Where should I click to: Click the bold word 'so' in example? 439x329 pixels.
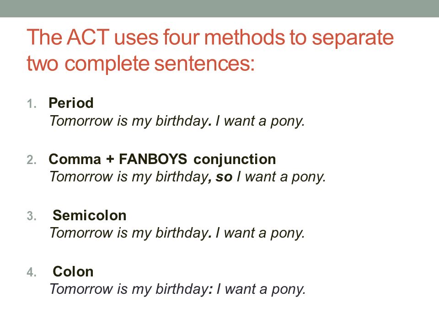pyautogui.click(x=224, y=177)
